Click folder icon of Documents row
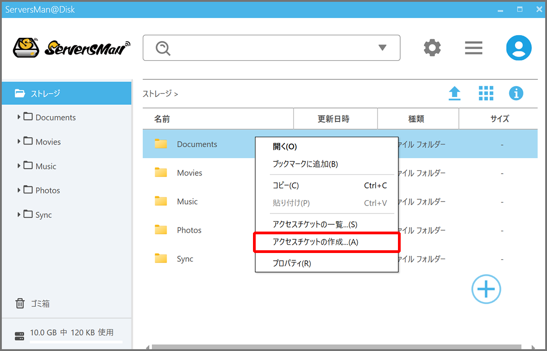Image resolution: width=547 pixels, height=351 pixels. 160,144
